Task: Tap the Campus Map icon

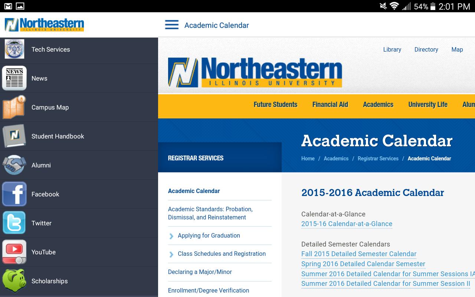Action: click(14, 107)
